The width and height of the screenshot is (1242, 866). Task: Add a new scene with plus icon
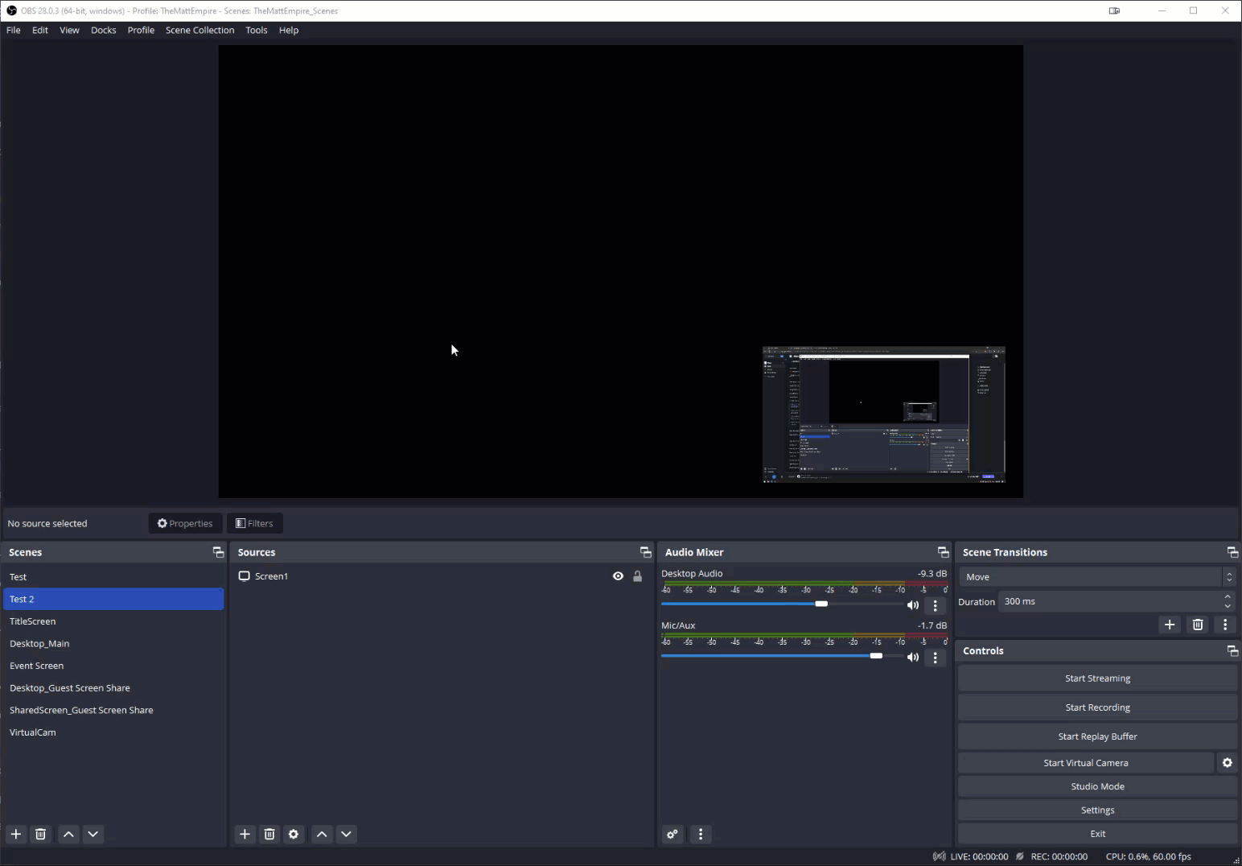[16, 834]
